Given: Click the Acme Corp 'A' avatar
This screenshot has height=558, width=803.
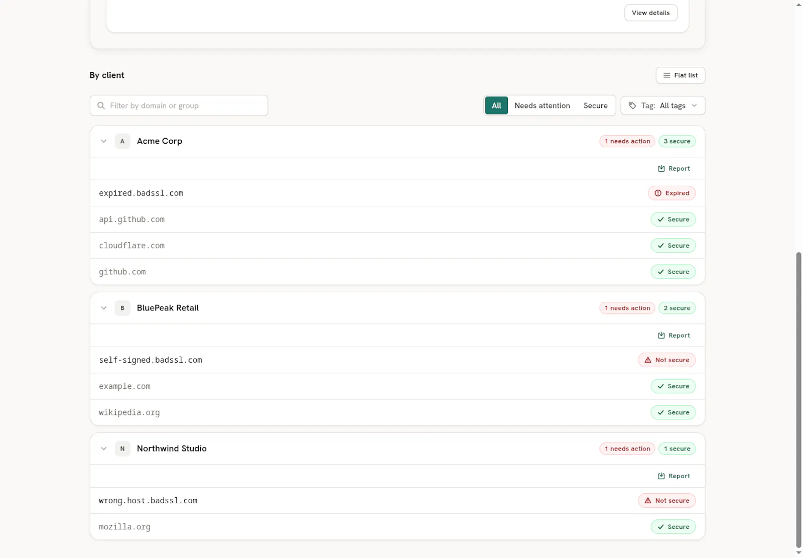Looking at the screenshot, I should (x=122, y=141).
